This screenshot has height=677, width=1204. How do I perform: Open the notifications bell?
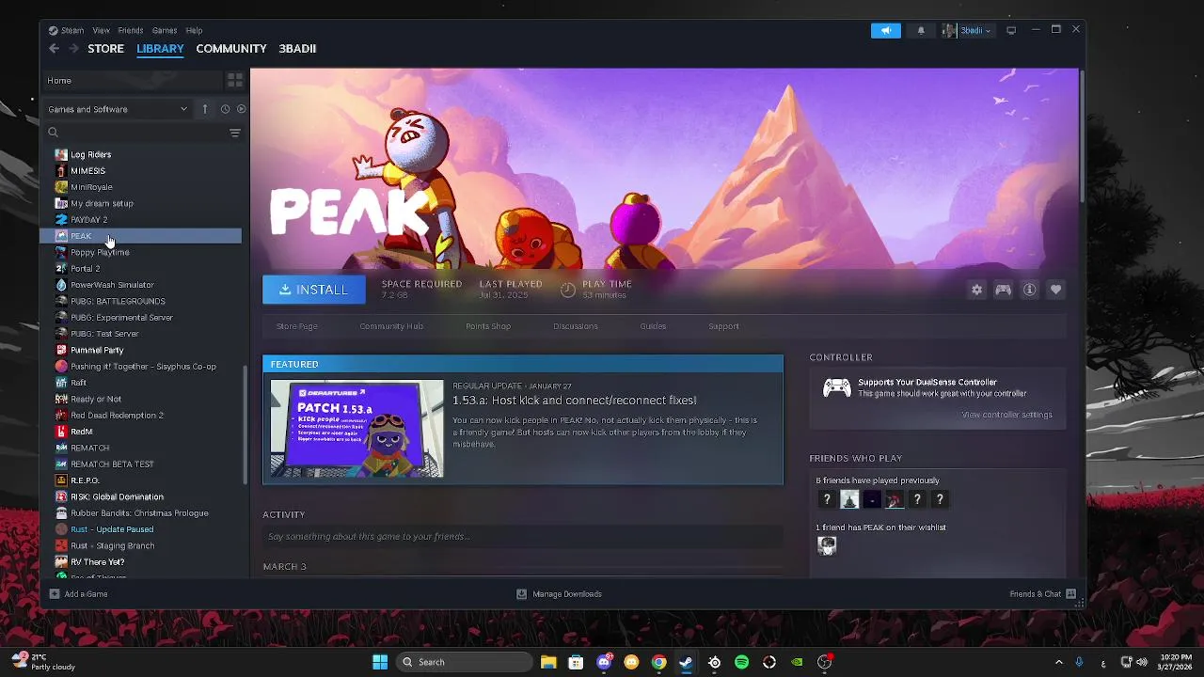point(921,30)
